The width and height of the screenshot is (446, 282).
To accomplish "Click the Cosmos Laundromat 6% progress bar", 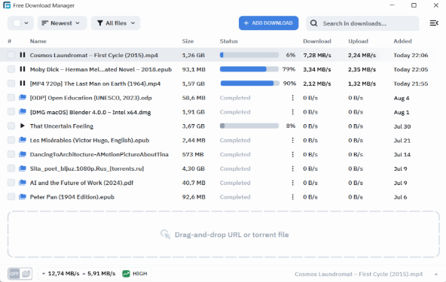I will click(x=249, y=55).
